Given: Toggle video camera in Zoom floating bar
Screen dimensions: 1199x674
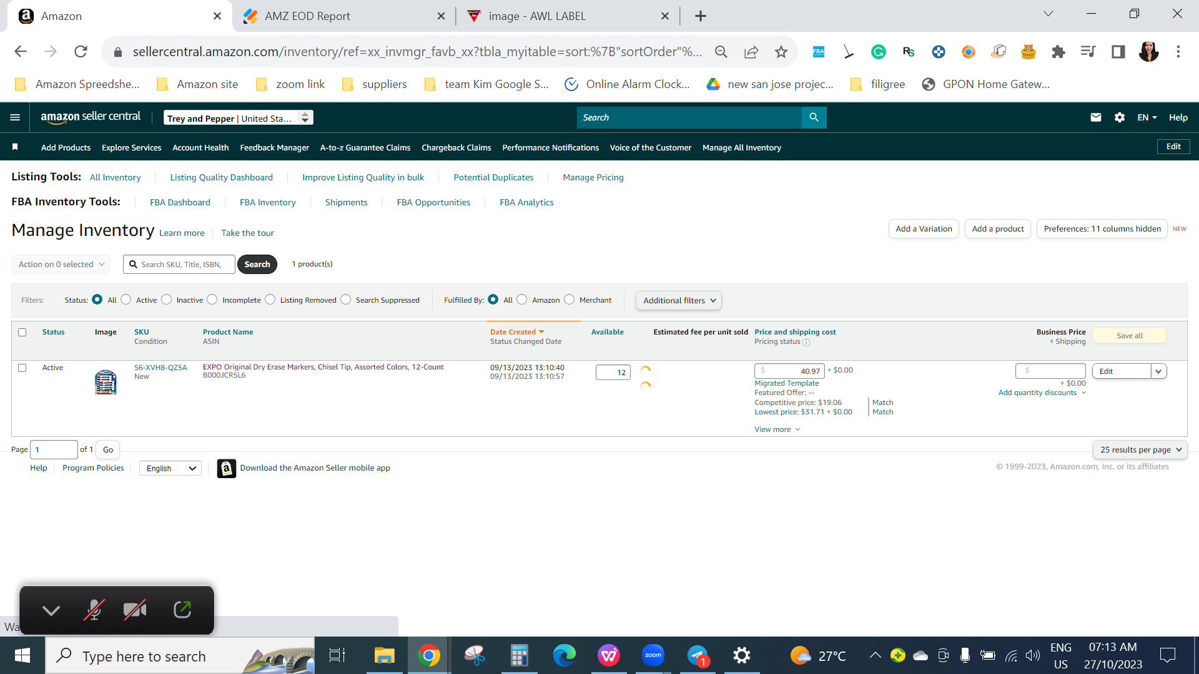Looking at the screenshot, I should click(x=135, y=610).
